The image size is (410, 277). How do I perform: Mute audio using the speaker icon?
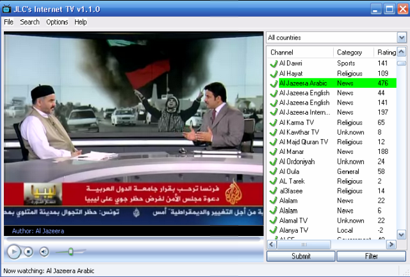(44, 252)
